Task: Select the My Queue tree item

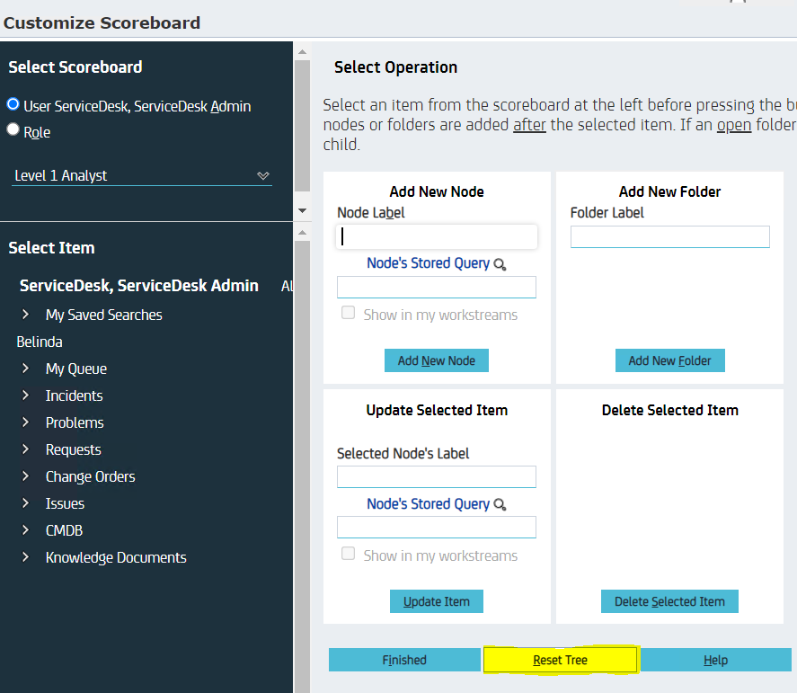Action: [x=76, y=369]
